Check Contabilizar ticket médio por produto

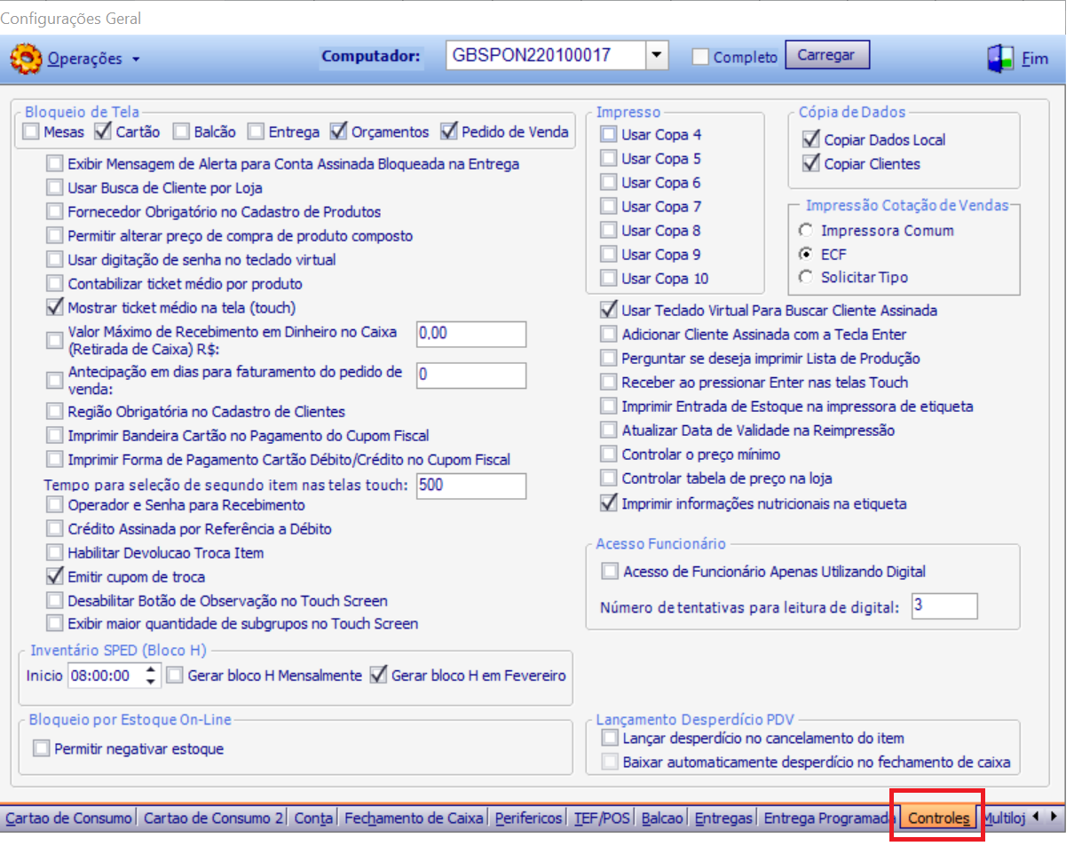tap(56, 284)
